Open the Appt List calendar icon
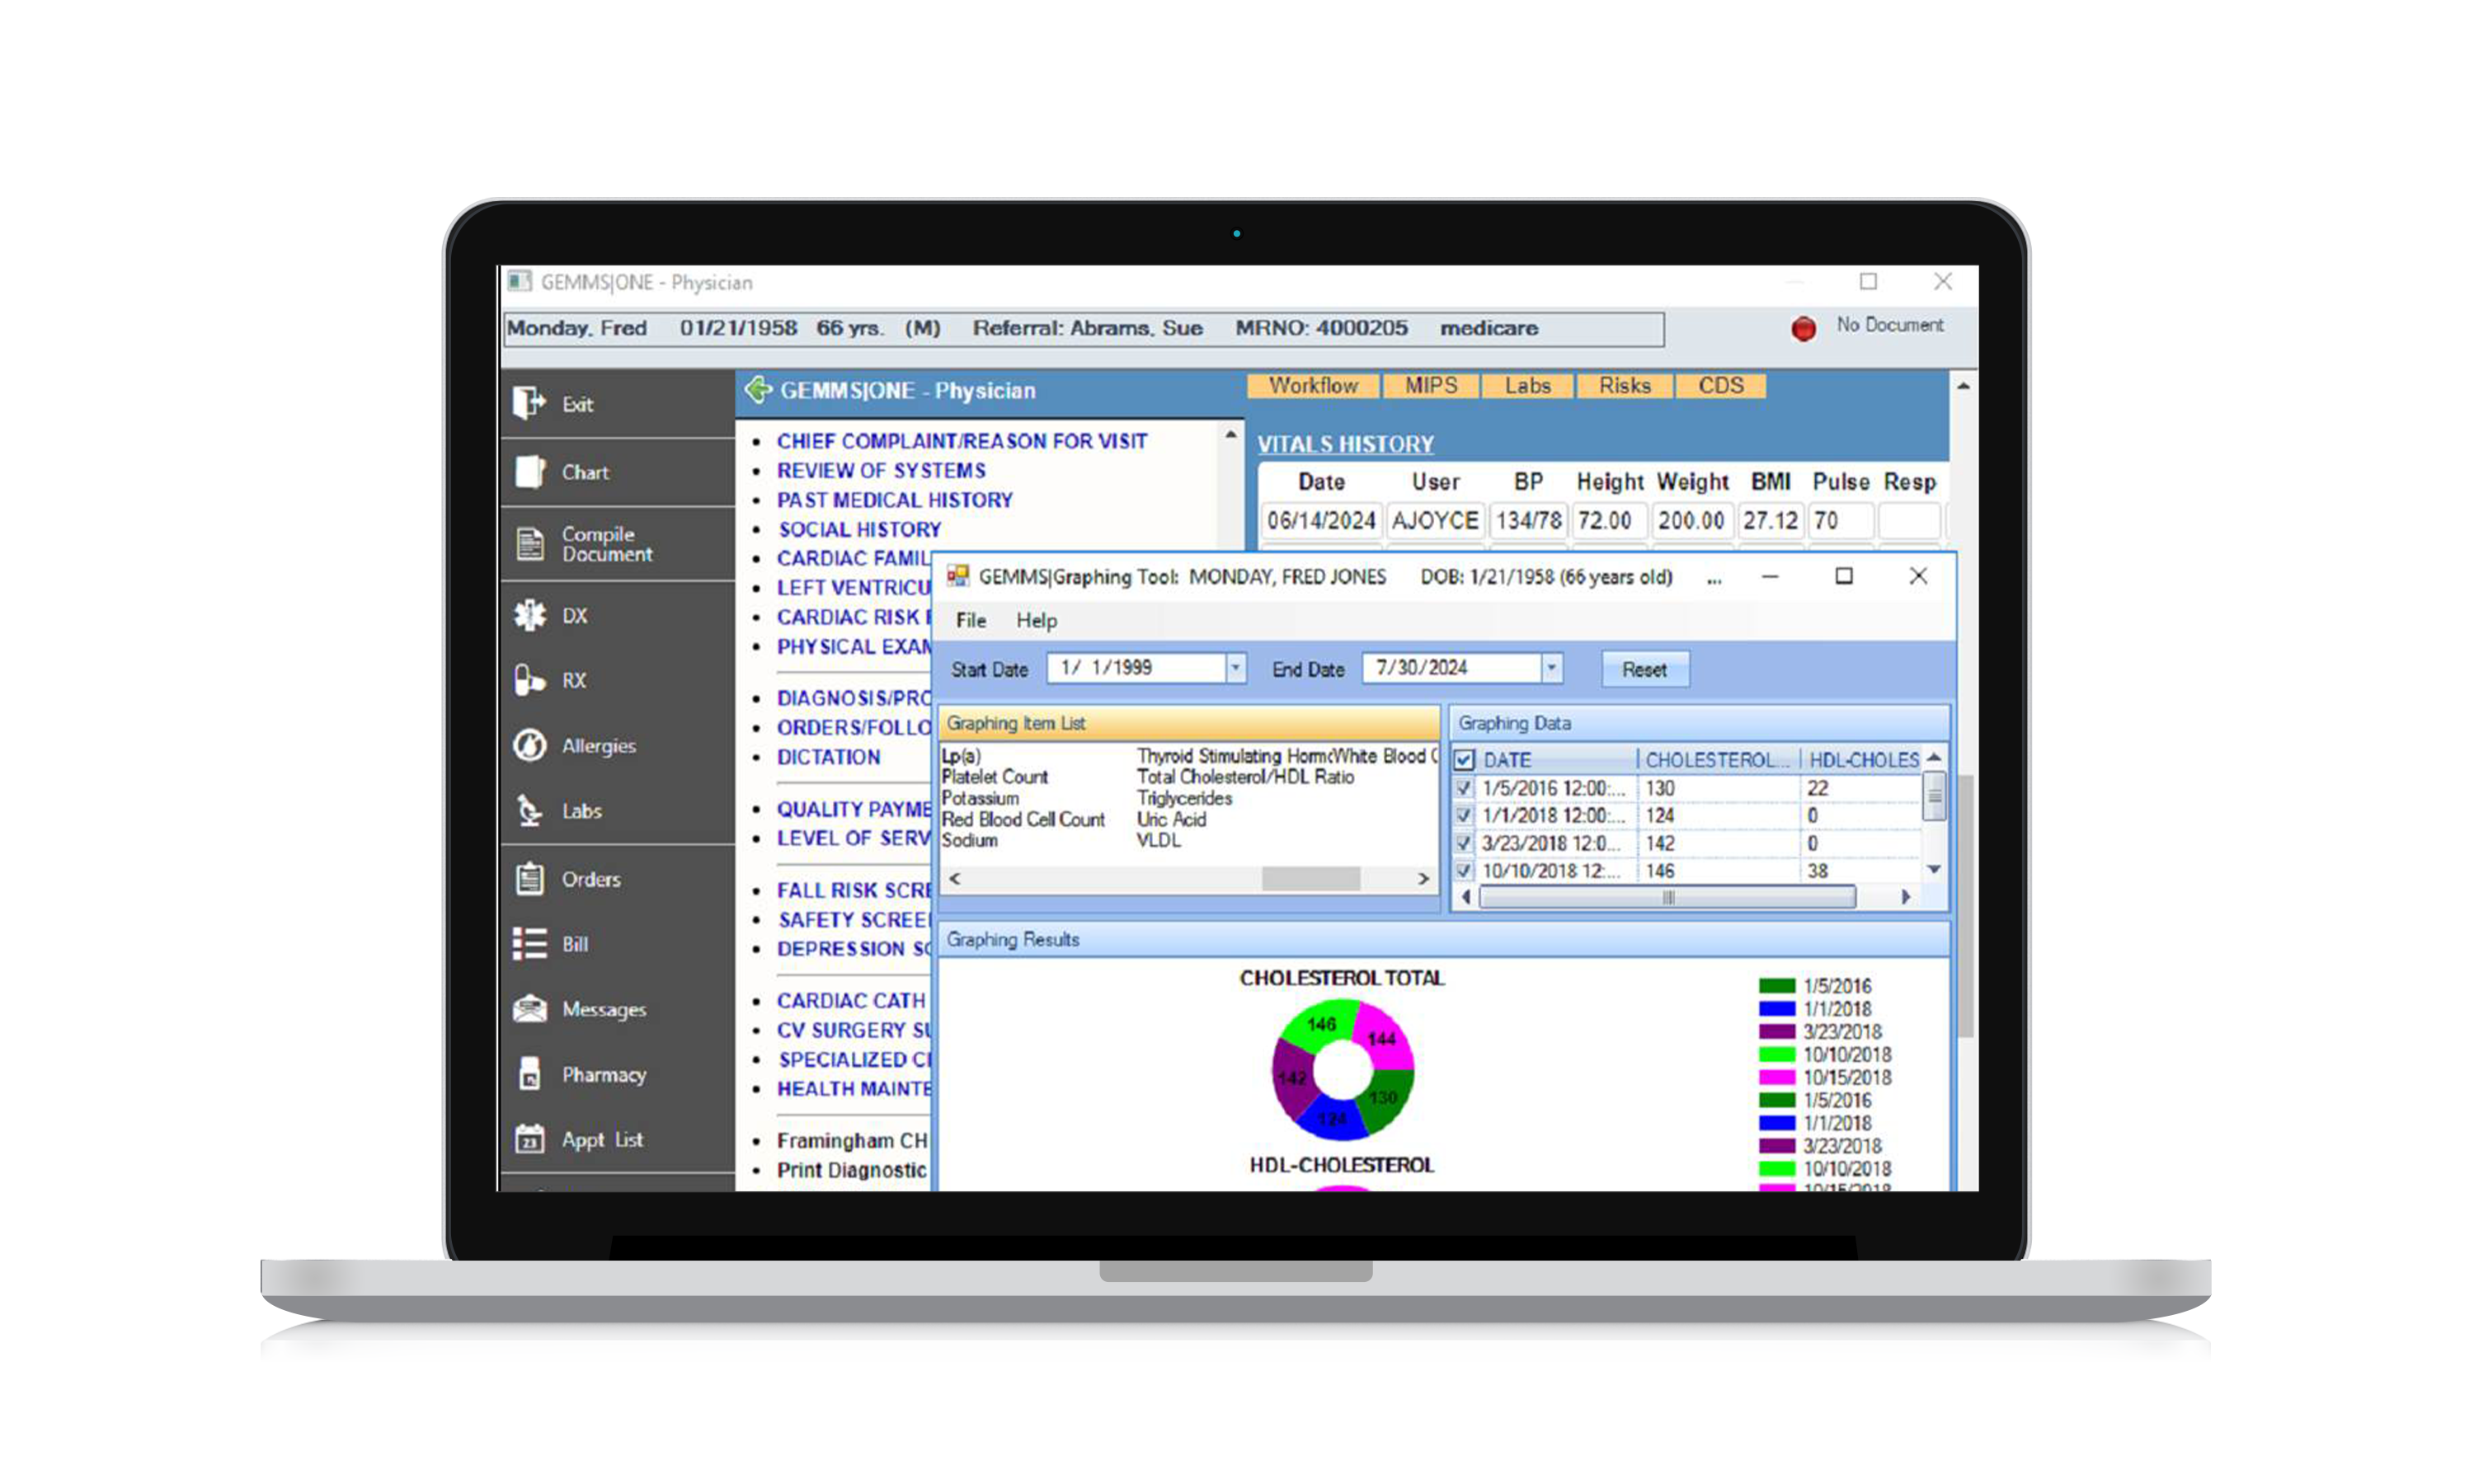Screen dimensions: 2474x1484 pos(529,1138)
